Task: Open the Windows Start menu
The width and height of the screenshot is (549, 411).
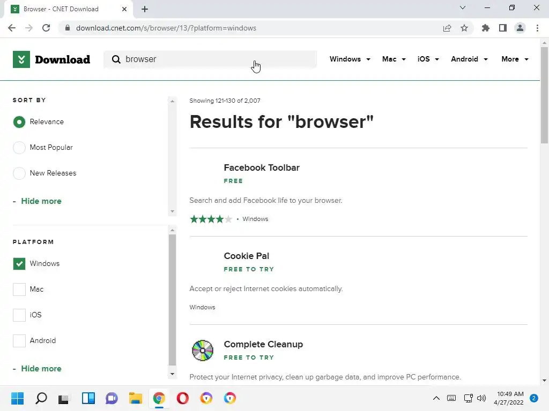Action: 17,398
